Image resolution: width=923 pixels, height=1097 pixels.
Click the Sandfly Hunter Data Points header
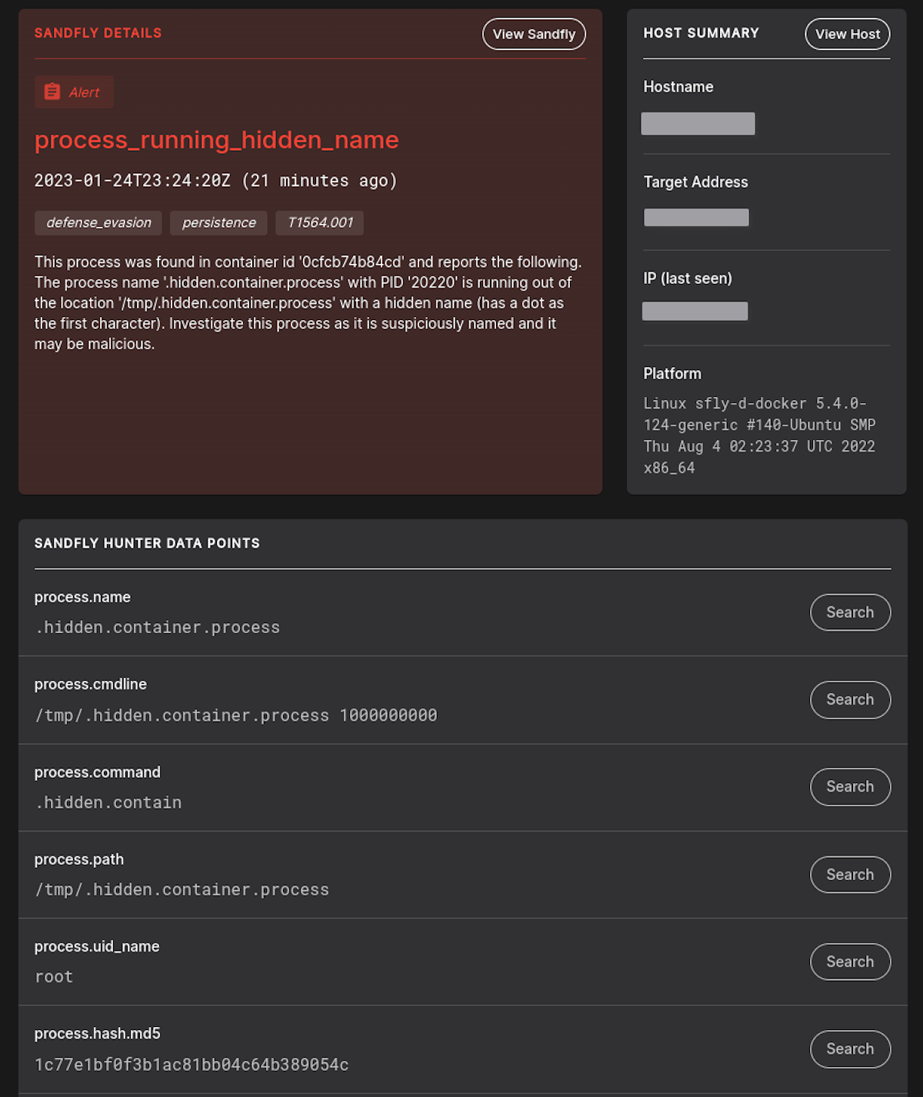146,543
